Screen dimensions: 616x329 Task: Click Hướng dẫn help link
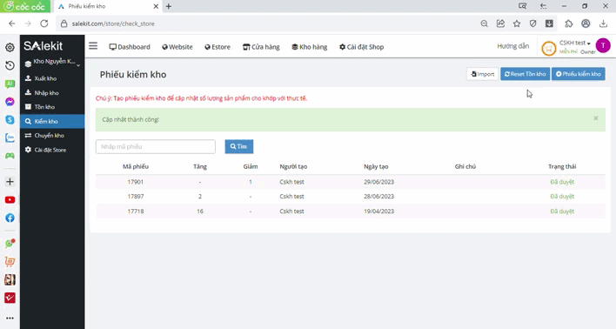513,46
